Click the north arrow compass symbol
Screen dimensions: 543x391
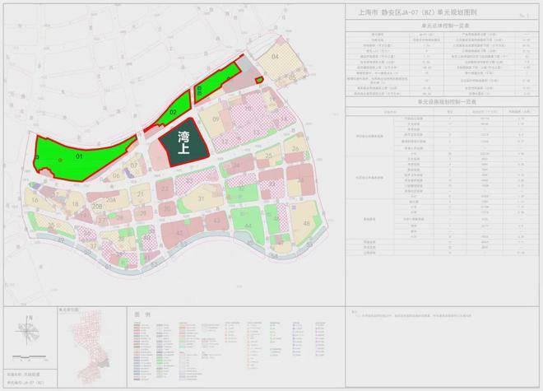pyautogui.click(x=27, y=329)
